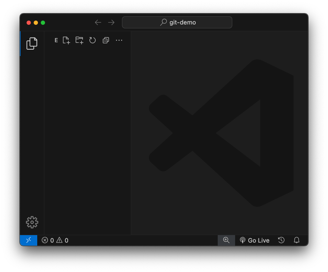Start Go Live server
This screenshot has width=328, height=272.
(x=255, y=240)
